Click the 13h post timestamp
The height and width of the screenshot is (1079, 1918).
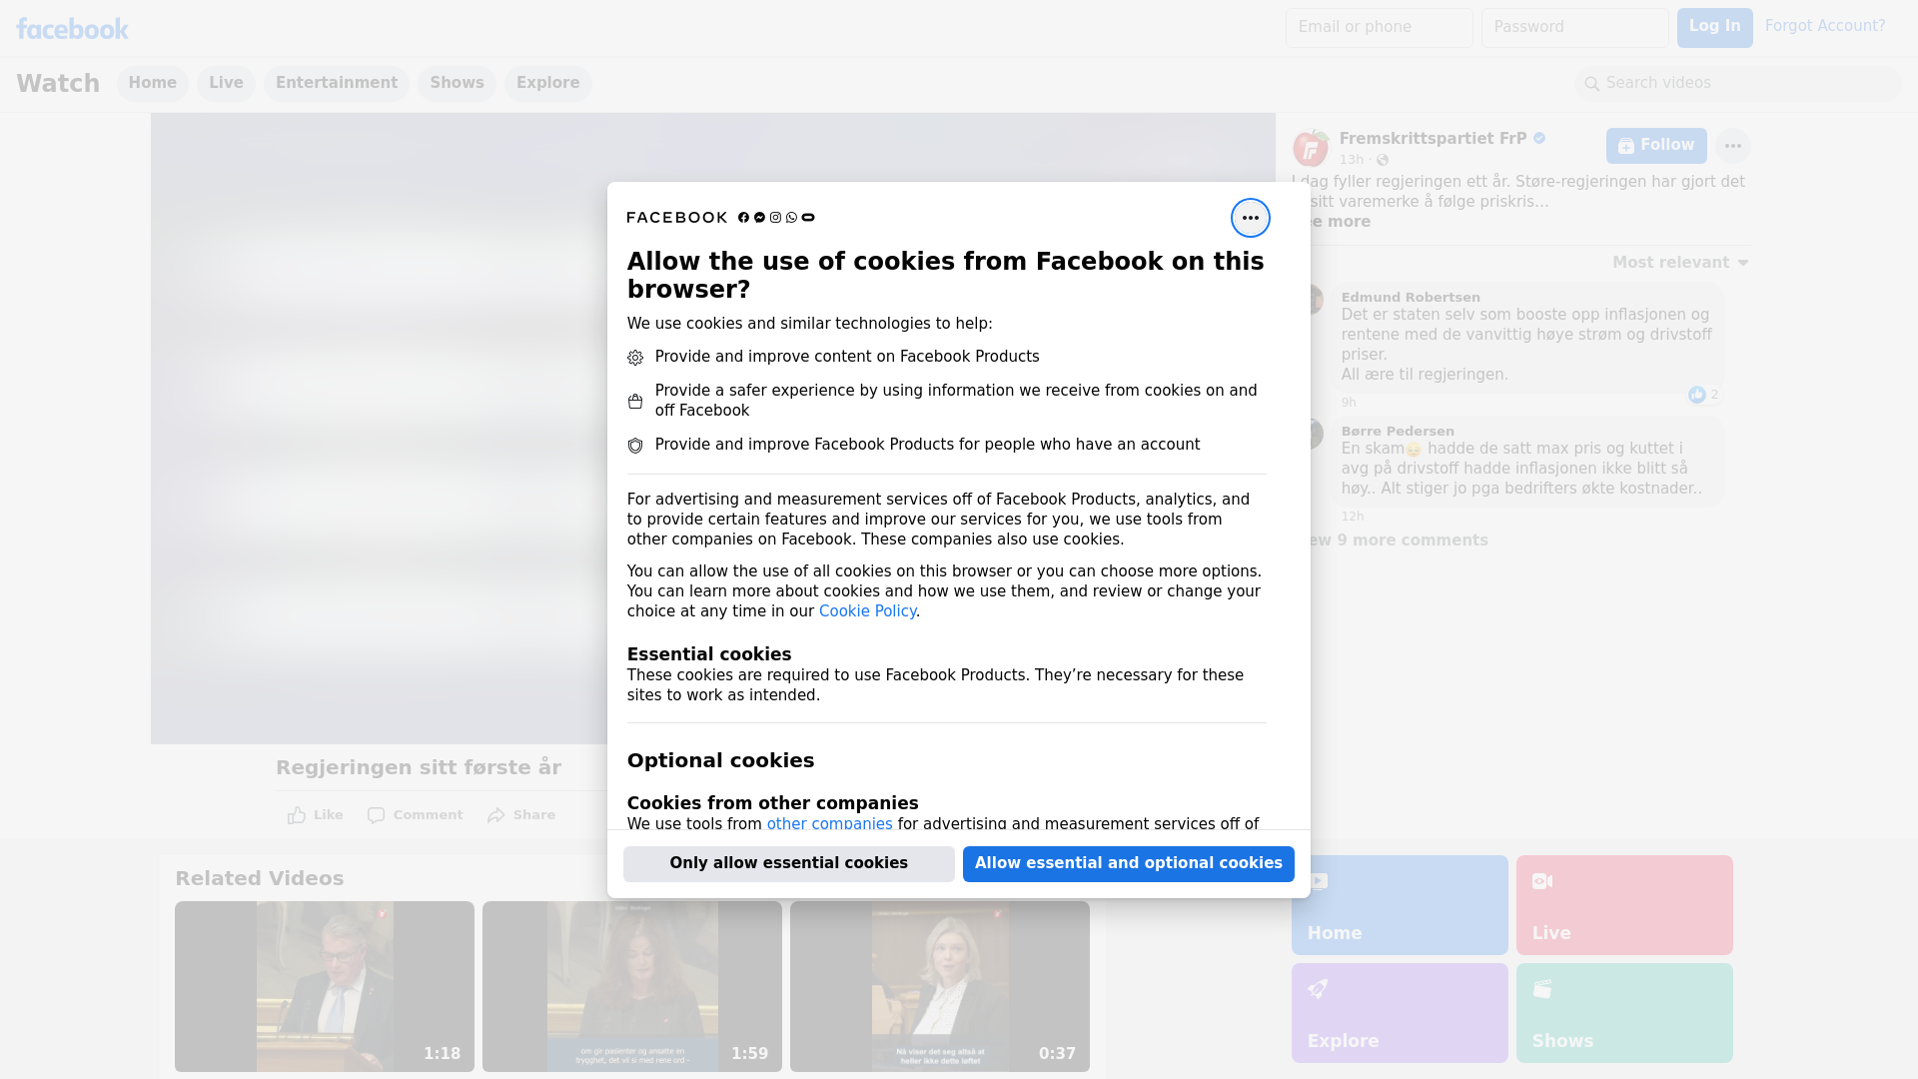(x=1352, y=161)
